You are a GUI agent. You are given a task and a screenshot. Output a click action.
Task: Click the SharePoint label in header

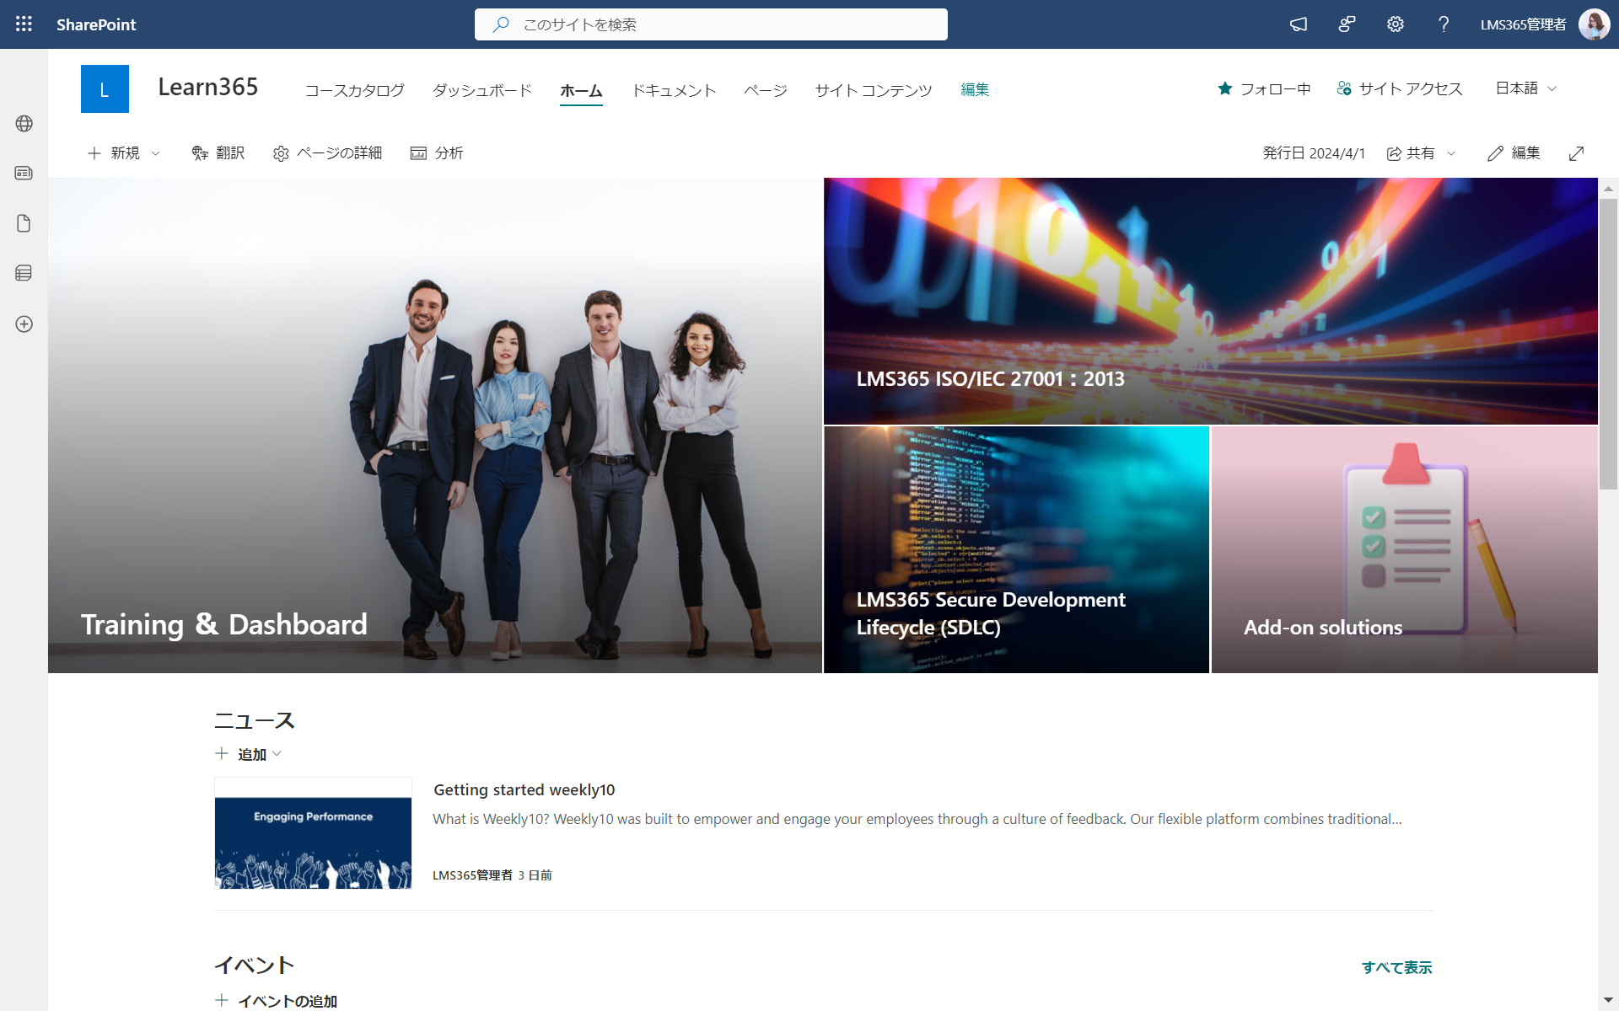point(96,24)
